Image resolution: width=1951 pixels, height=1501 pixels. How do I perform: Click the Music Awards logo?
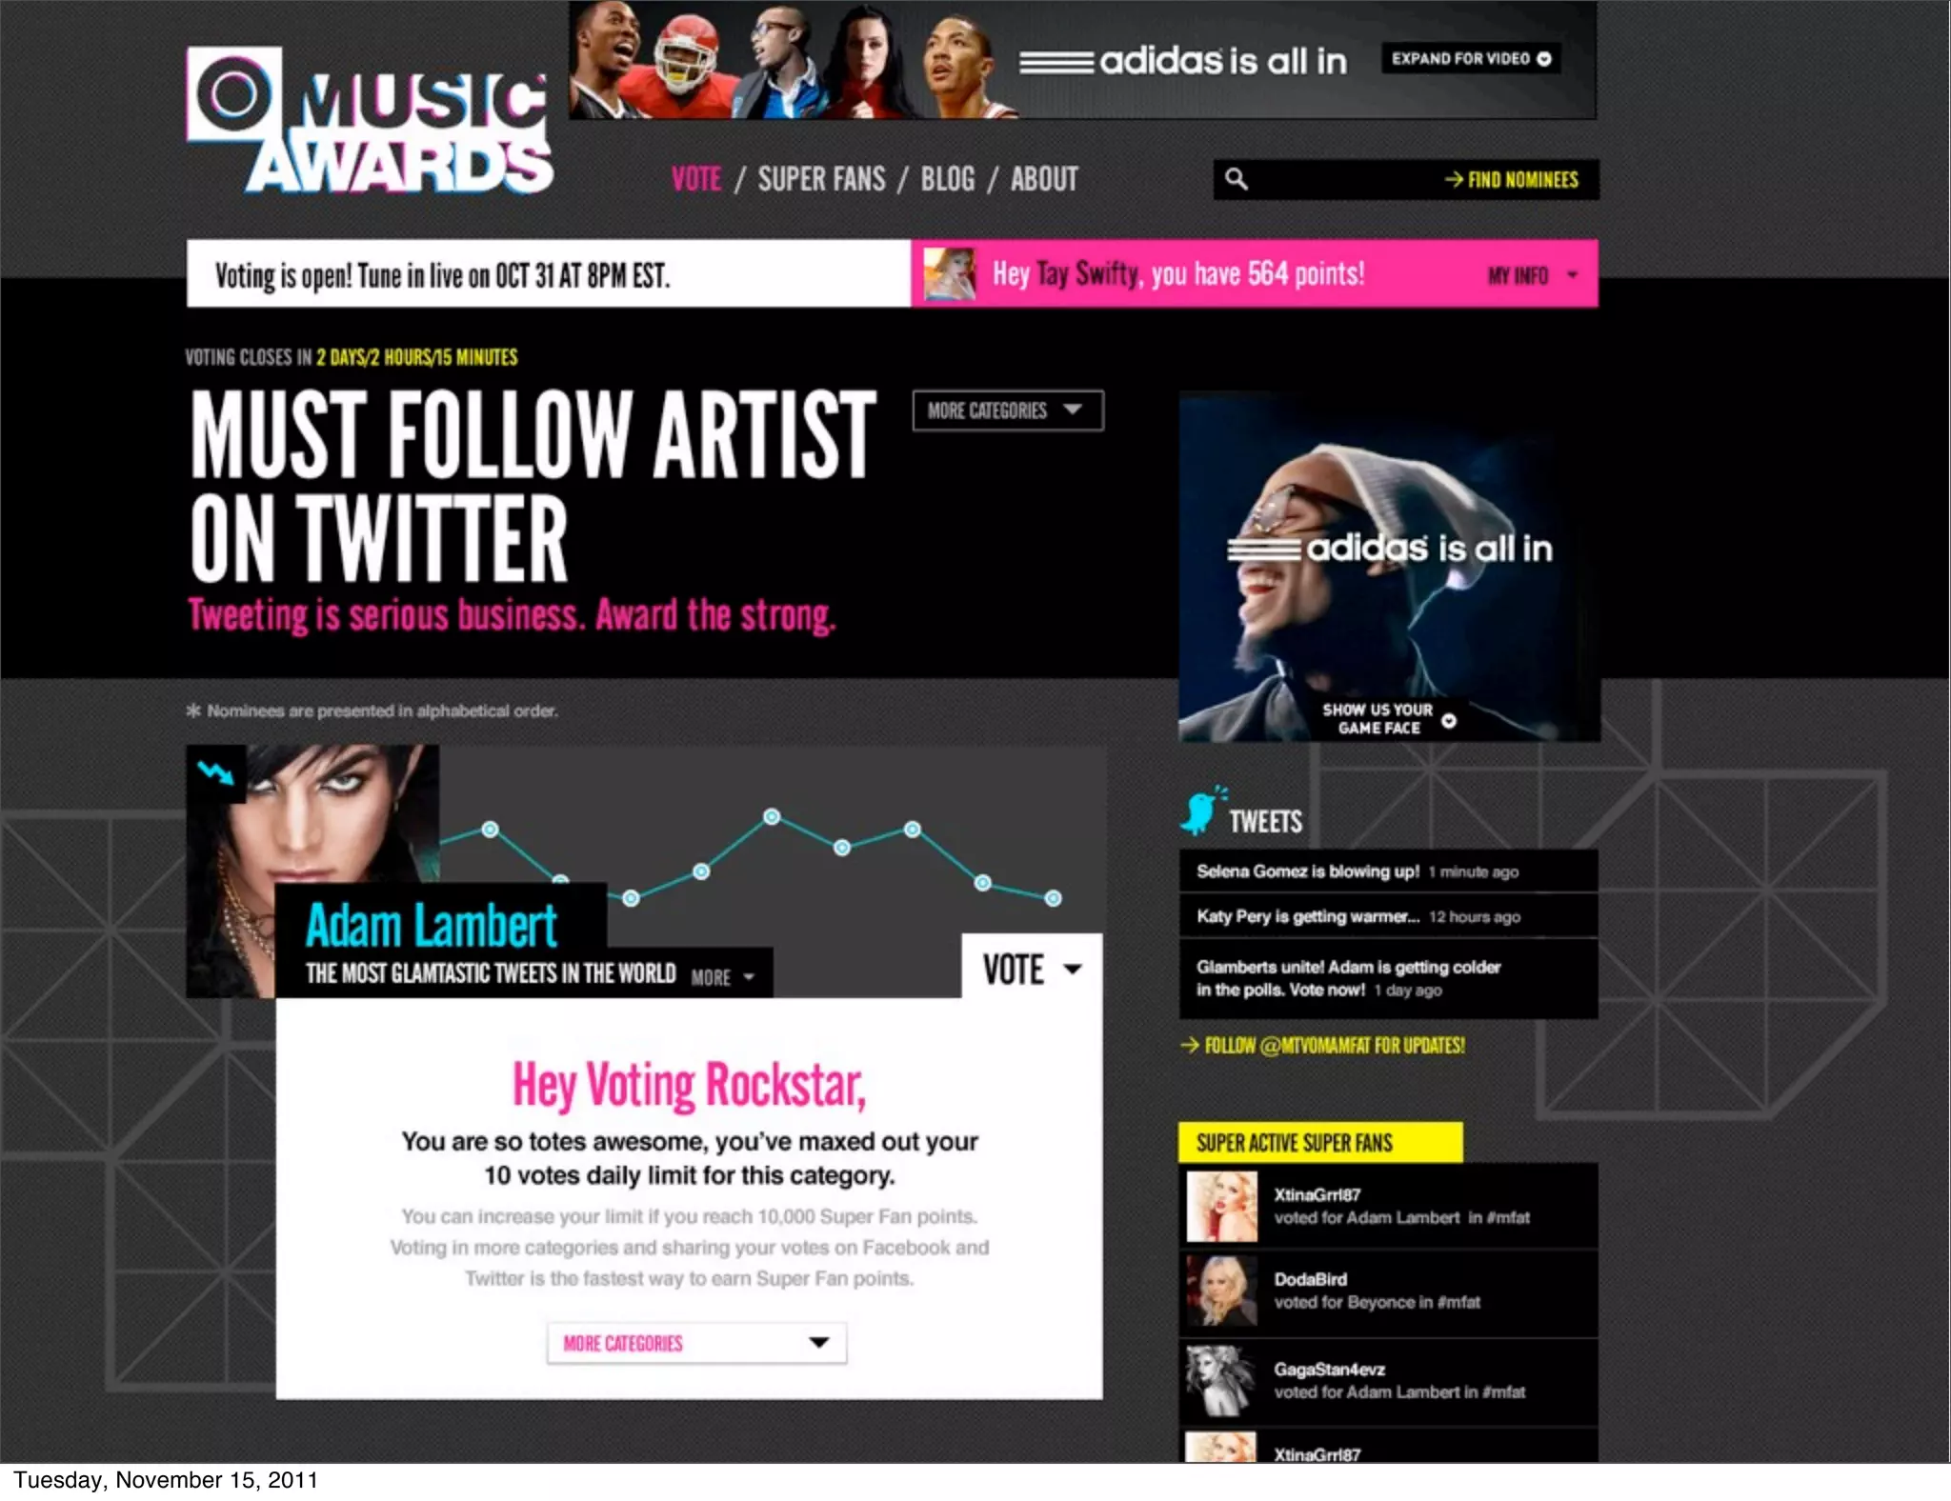tap(370, 121)
